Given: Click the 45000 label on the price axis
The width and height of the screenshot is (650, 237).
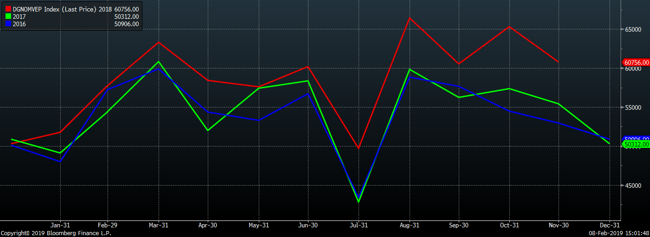Looking at the screenshot, I should [x=633, y=186].
